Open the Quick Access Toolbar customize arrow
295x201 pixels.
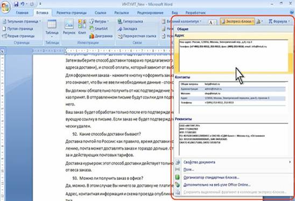(x=40, y=4)
